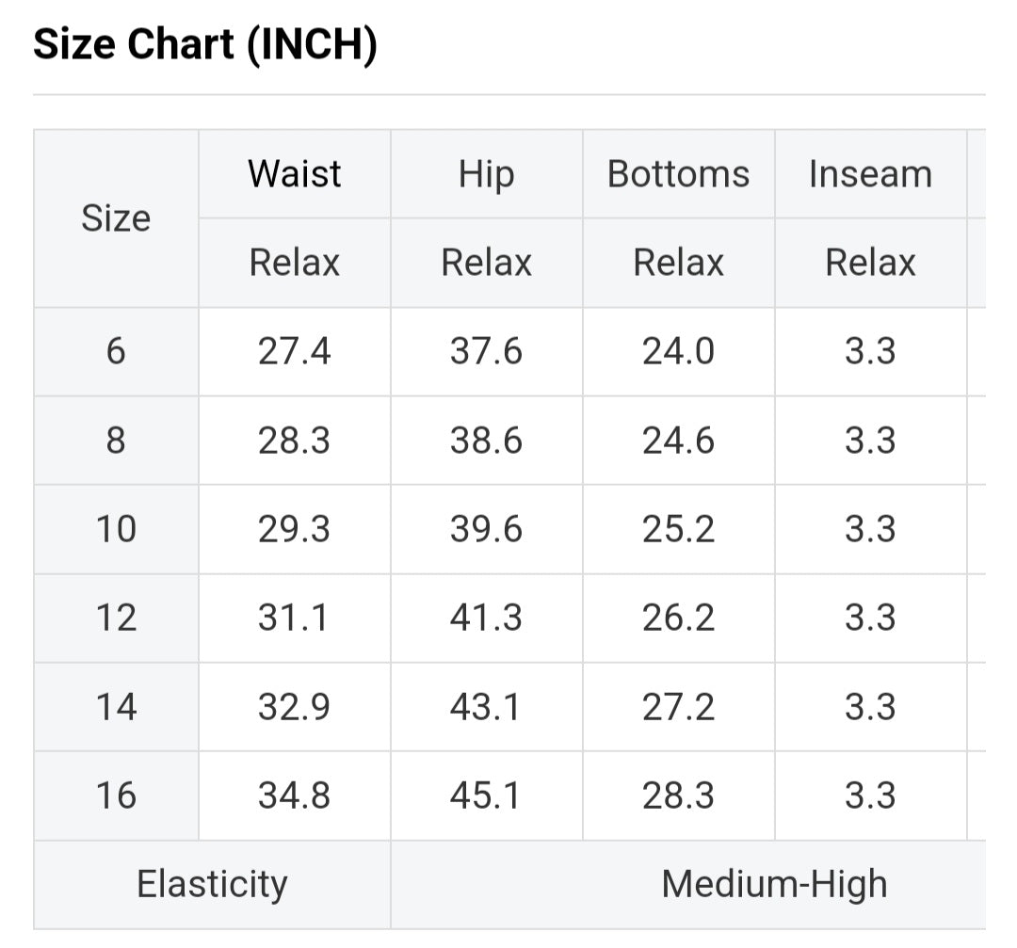1017x948 pixels.
Task: Click hip value 37.6 for size 6
Action: click(x=486, y=351)
